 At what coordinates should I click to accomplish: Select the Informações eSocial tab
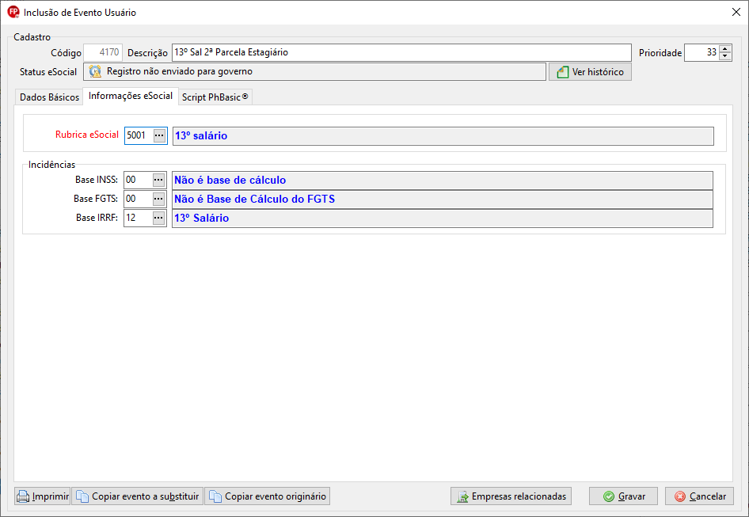point(131,96)
